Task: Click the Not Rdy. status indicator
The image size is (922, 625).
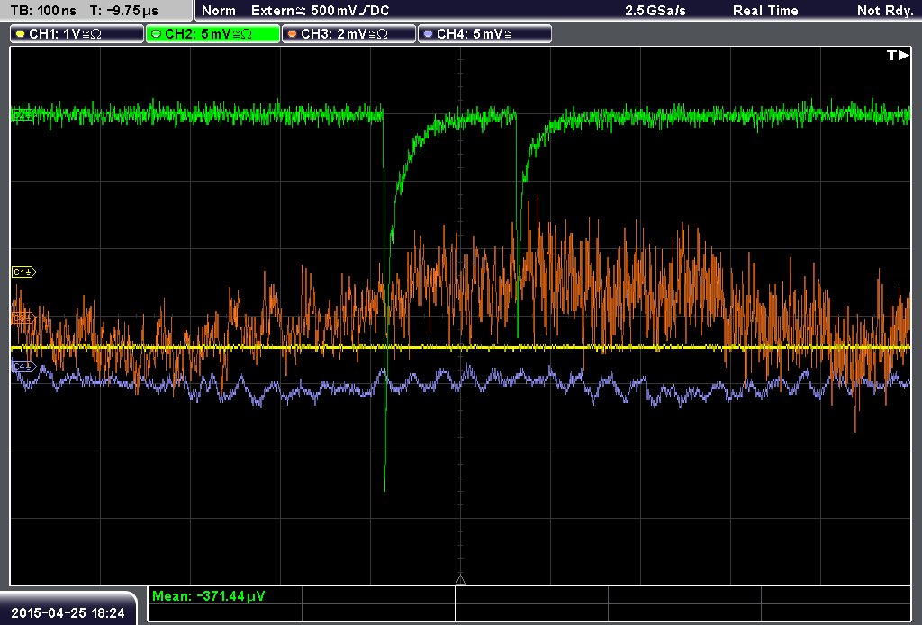Action: [x=885, y=11]
